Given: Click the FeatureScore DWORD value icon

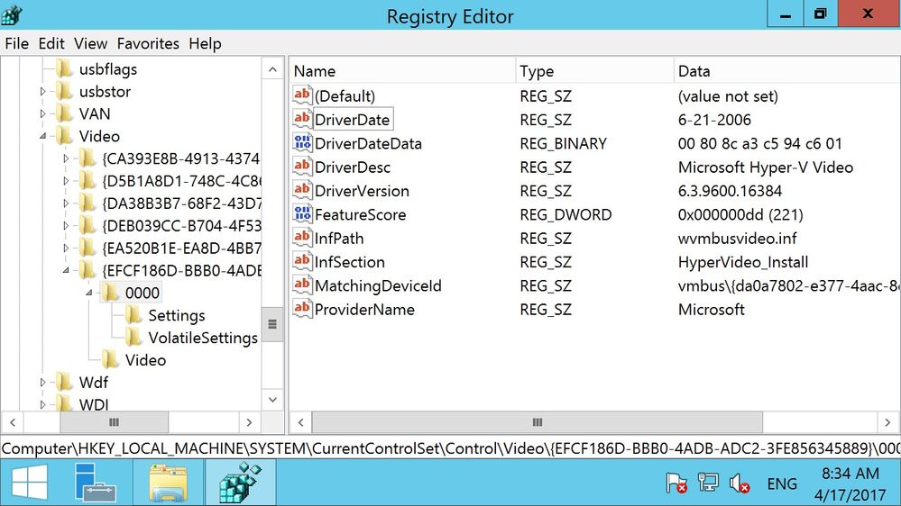Looking at the screenshot, I should pyautogui.click(x=302, y=214).
